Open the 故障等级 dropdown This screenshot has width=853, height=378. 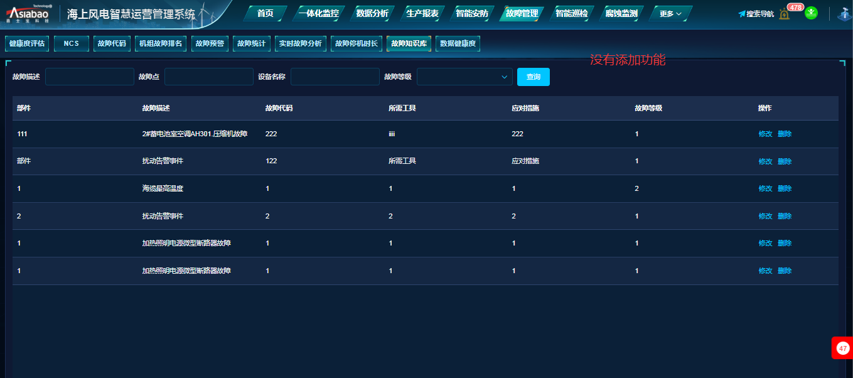pyautogui.click(x=464, y=77)
